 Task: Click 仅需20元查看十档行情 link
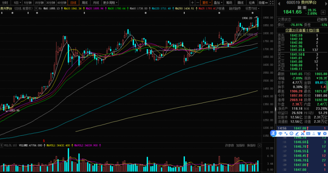302,30
